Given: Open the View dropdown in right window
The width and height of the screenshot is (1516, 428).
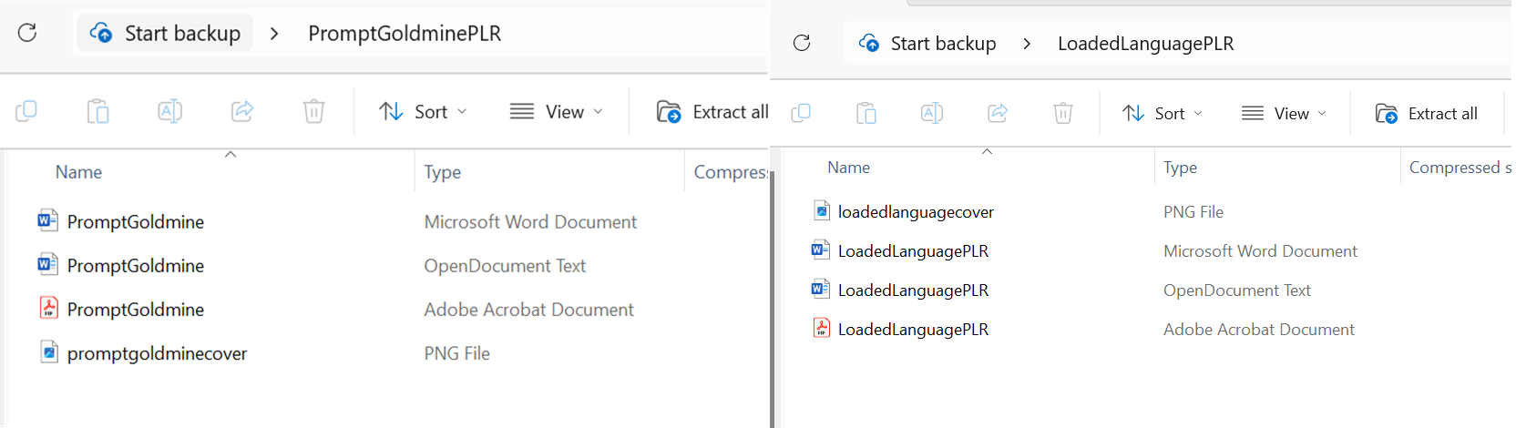Looking at the screenshot, I should pyautogui.click(x=1284, y=113).
